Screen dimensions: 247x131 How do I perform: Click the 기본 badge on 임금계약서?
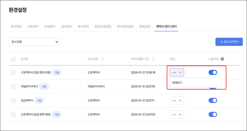39,101
